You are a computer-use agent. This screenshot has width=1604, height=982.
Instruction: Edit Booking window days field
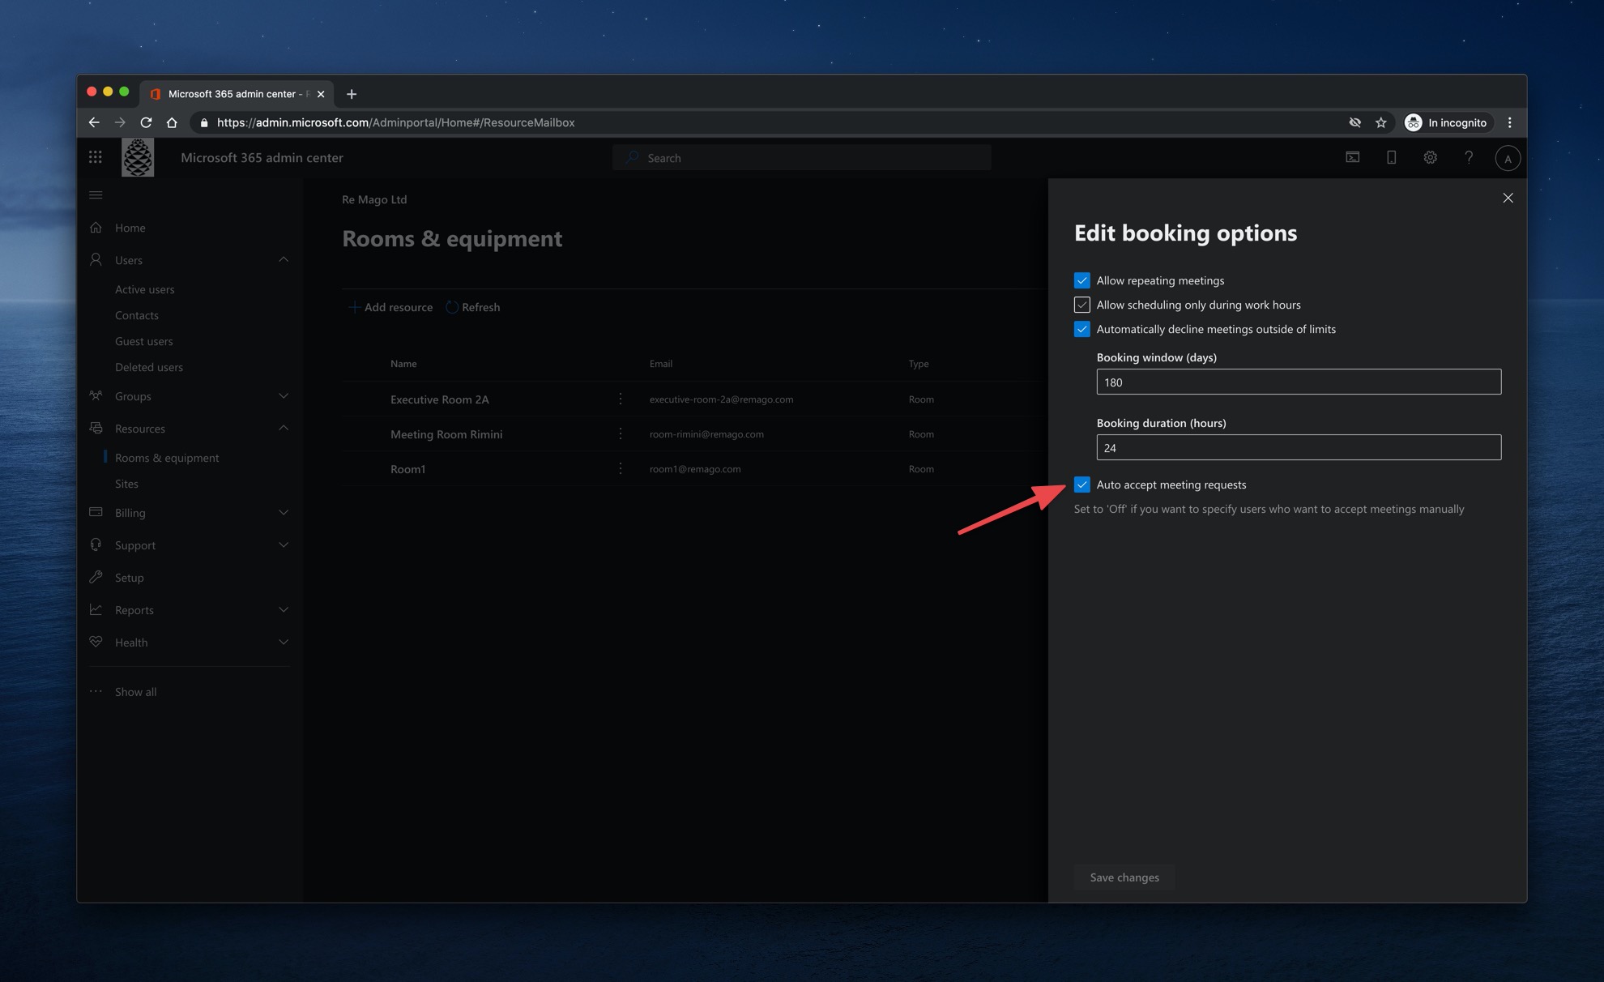pos(1299,382)
